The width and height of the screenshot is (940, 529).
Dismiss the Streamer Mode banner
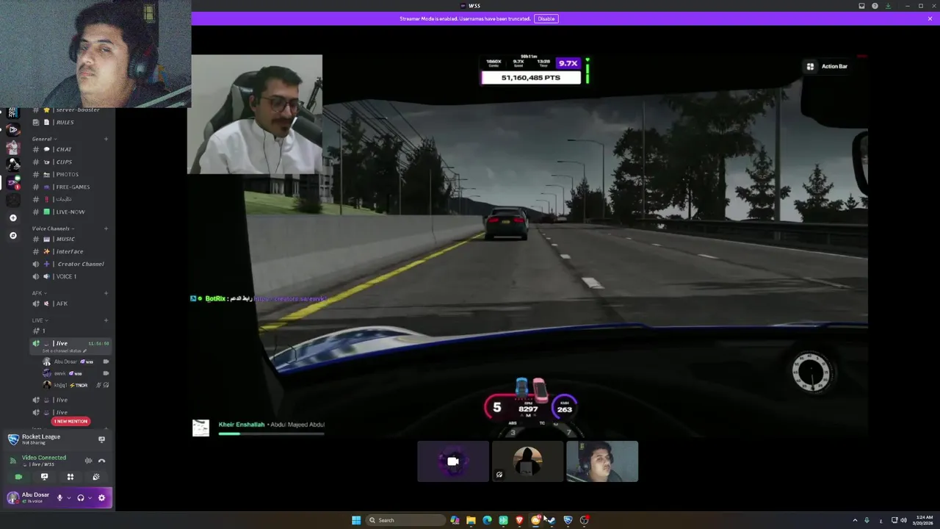point(930,18)
